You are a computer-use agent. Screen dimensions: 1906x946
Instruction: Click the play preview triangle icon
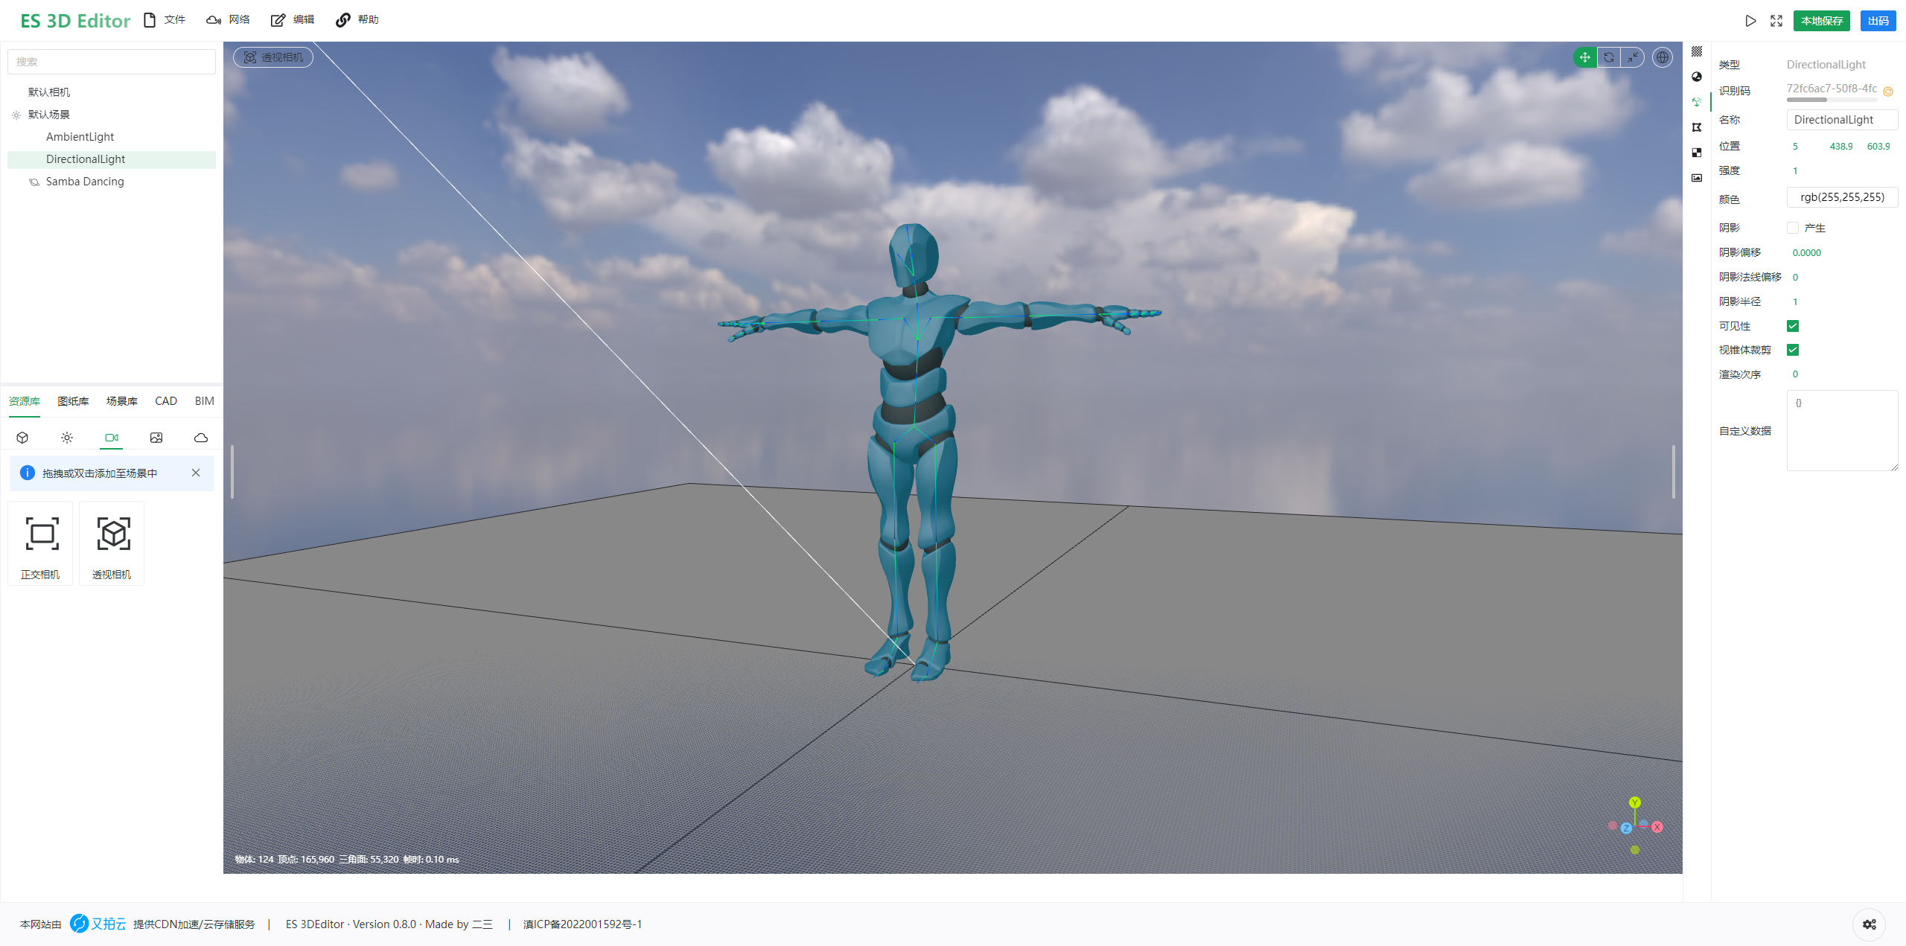click(1750, 21)
